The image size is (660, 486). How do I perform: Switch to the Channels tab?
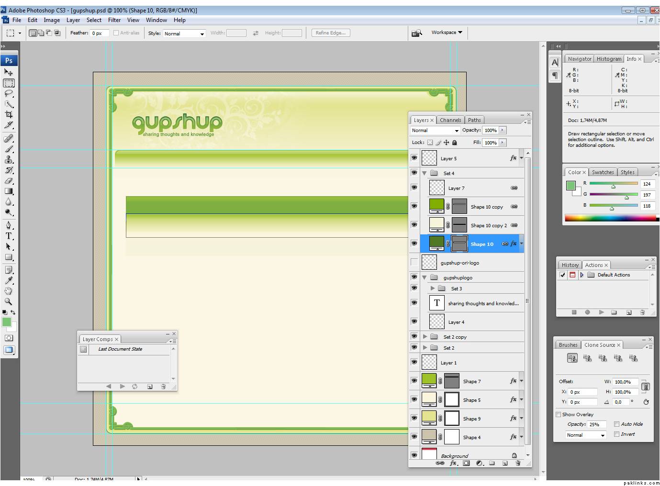click(x=450, y=120)
